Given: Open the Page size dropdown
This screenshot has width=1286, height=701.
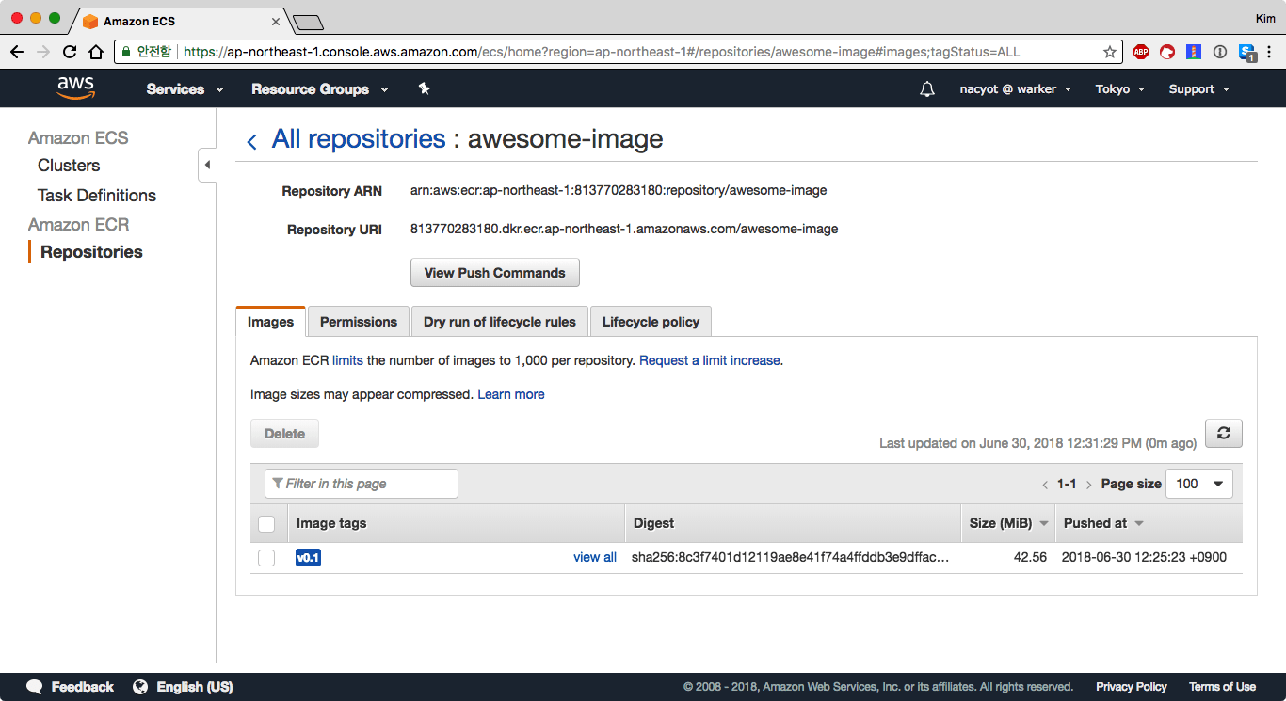Looking at the screenshot, I should point(1198,484).
